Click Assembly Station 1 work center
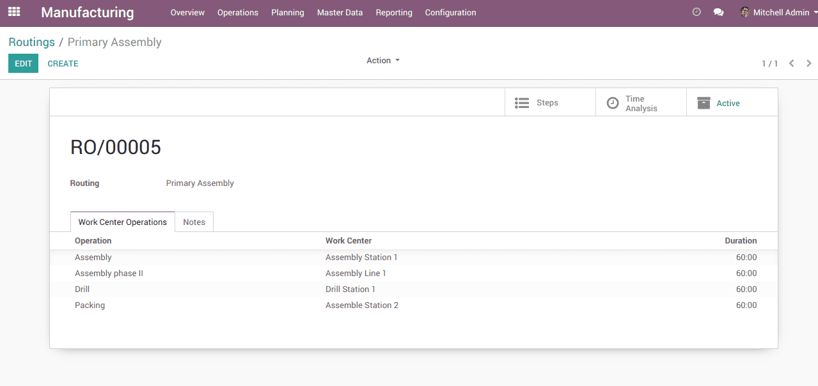The image size is (818, 386). (x=361, y=257)
